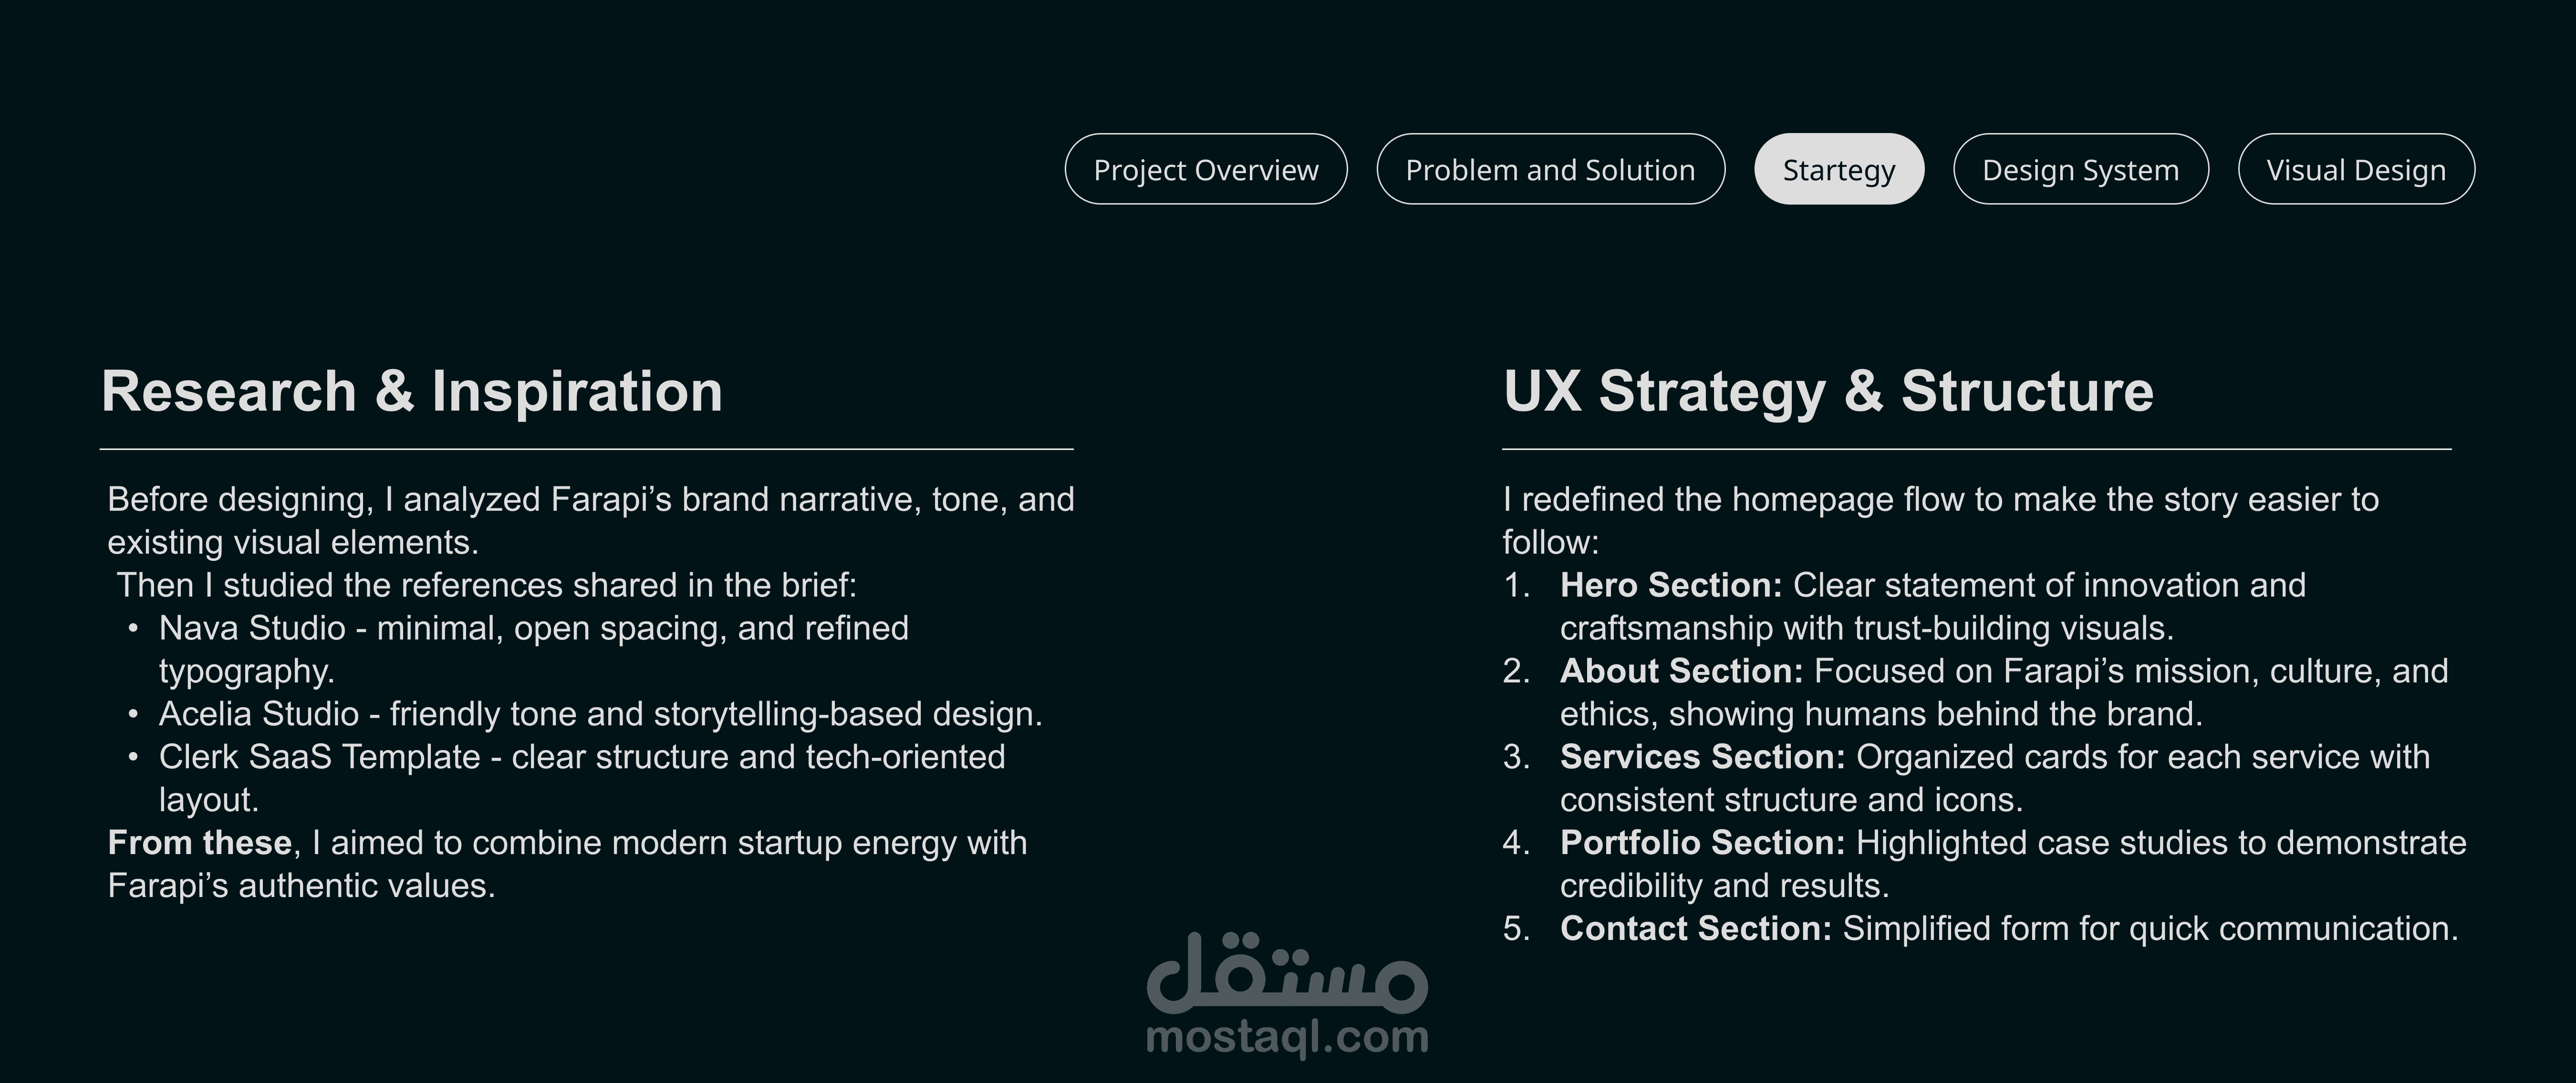The image size is (2576, 1083).
Task: Click the Arabic Mostaql logo watermark
Action: pos(1287,972)
